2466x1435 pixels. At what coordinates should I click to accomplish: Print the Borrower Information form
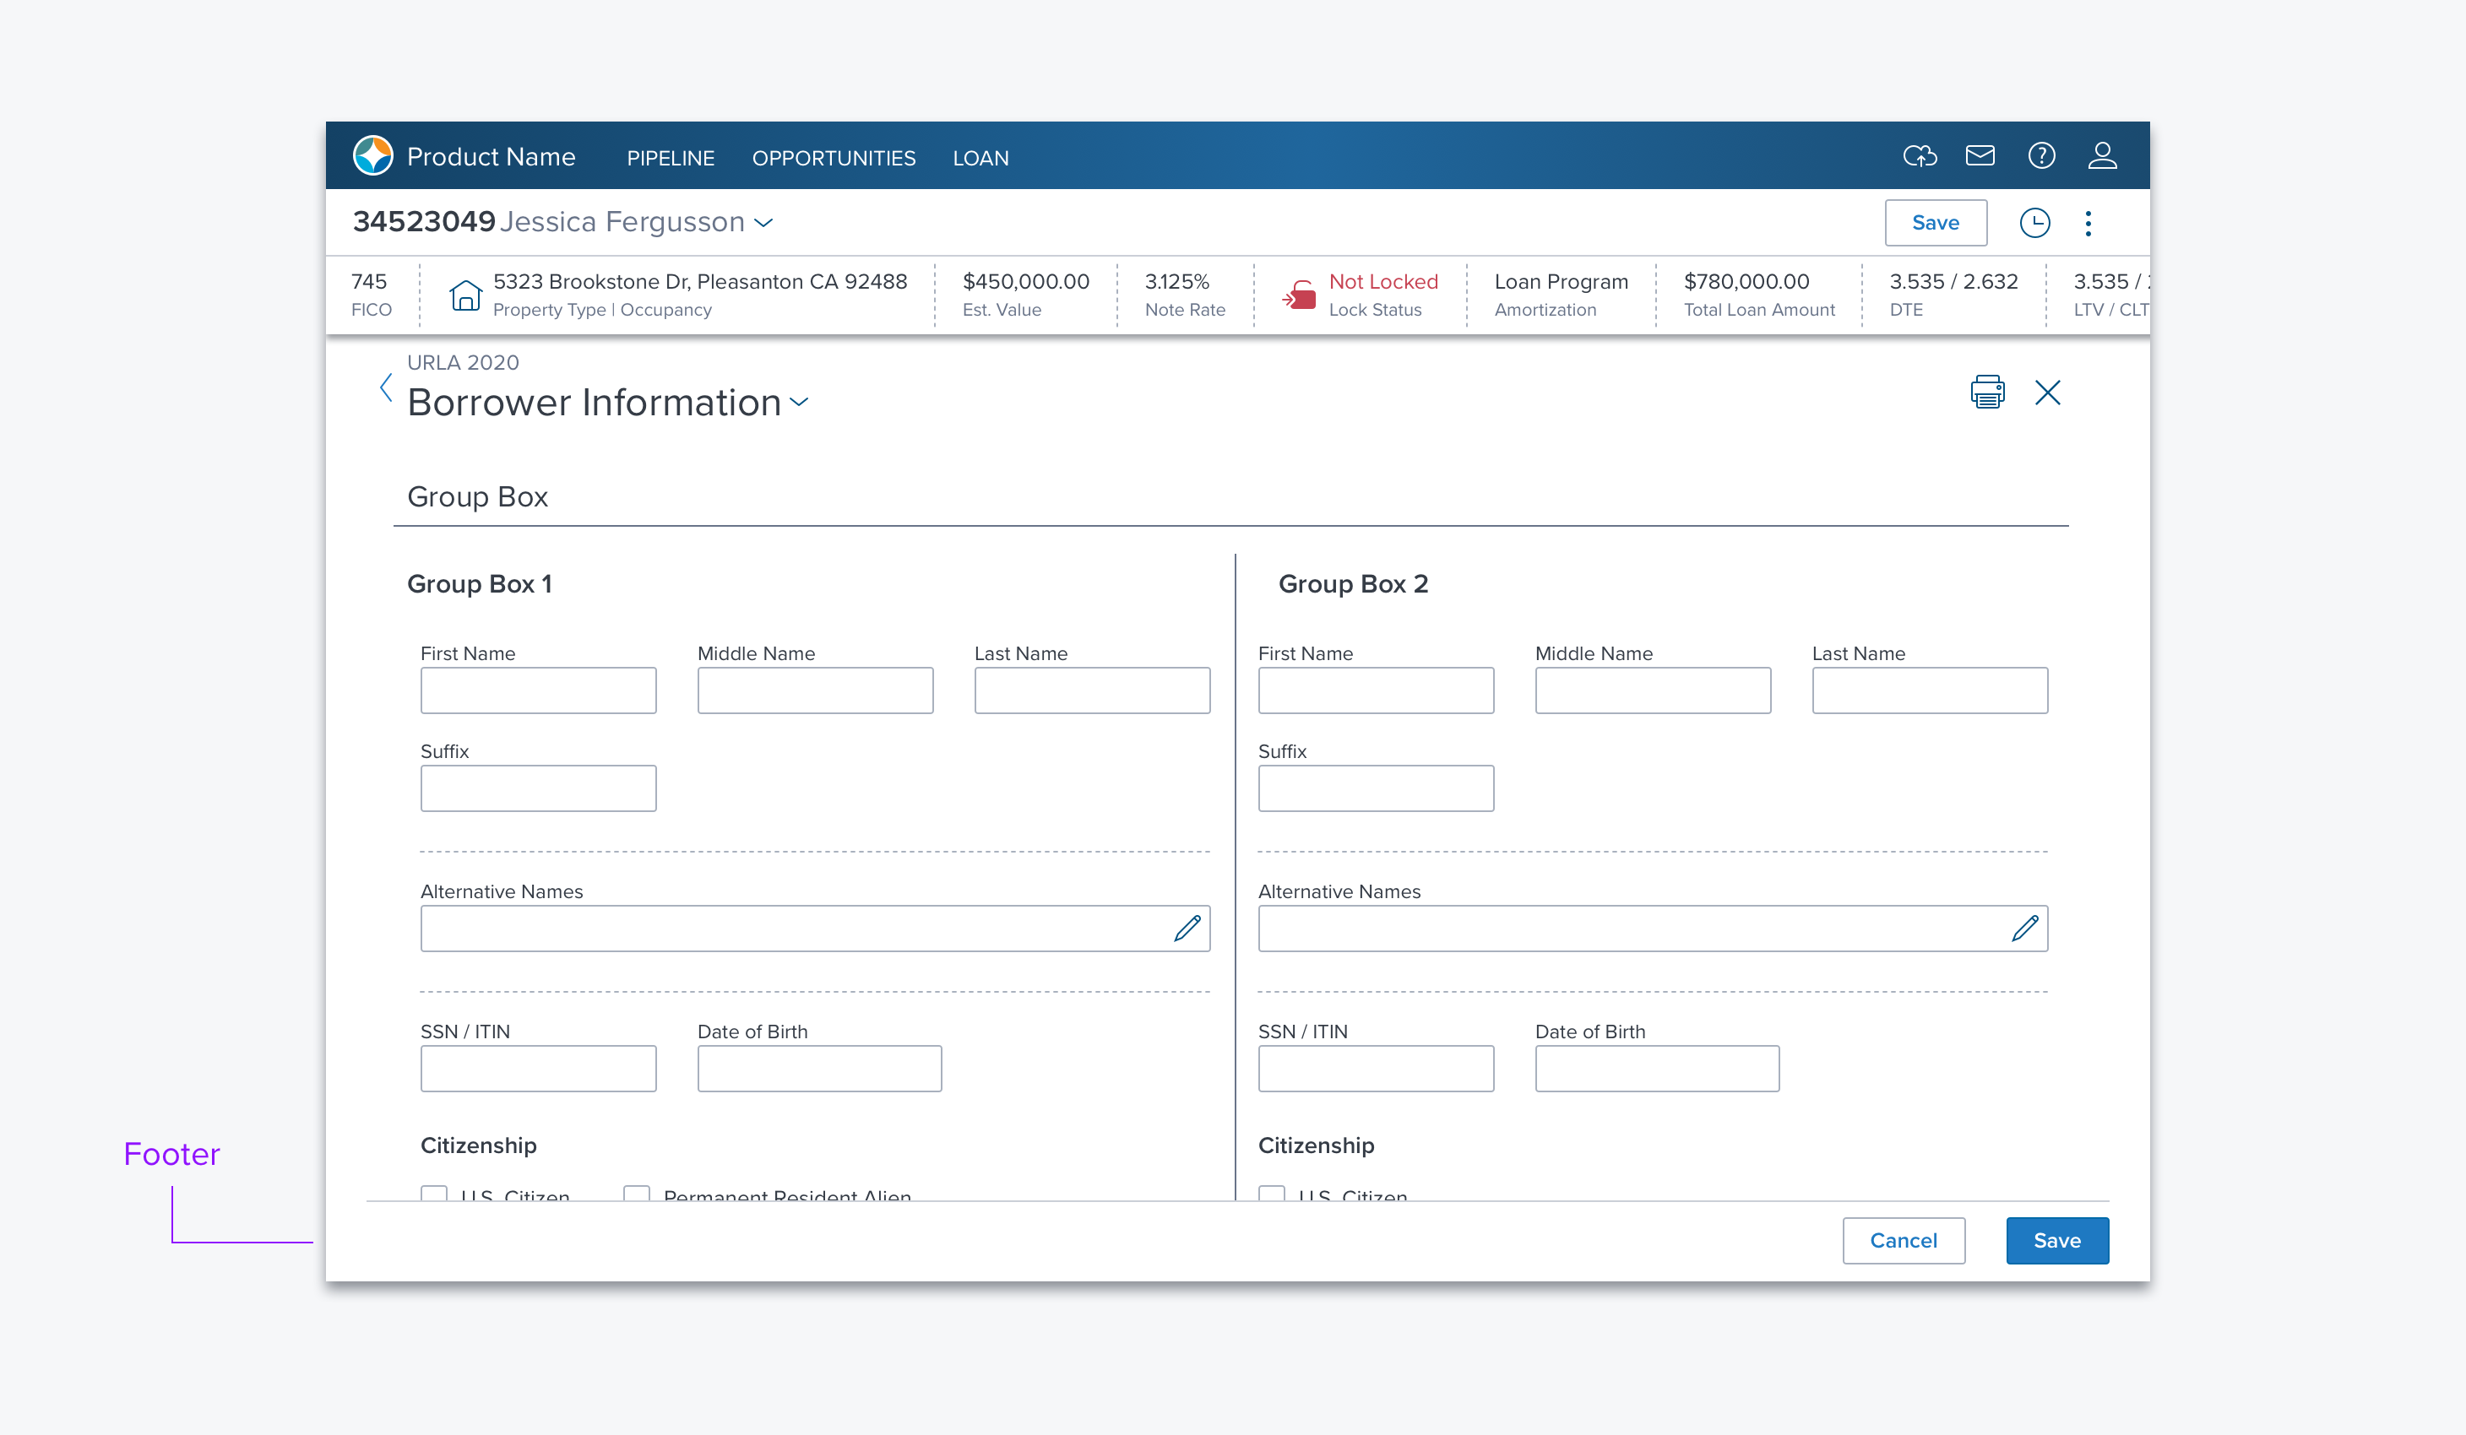pyautogui.click(x=1986, y=393)
